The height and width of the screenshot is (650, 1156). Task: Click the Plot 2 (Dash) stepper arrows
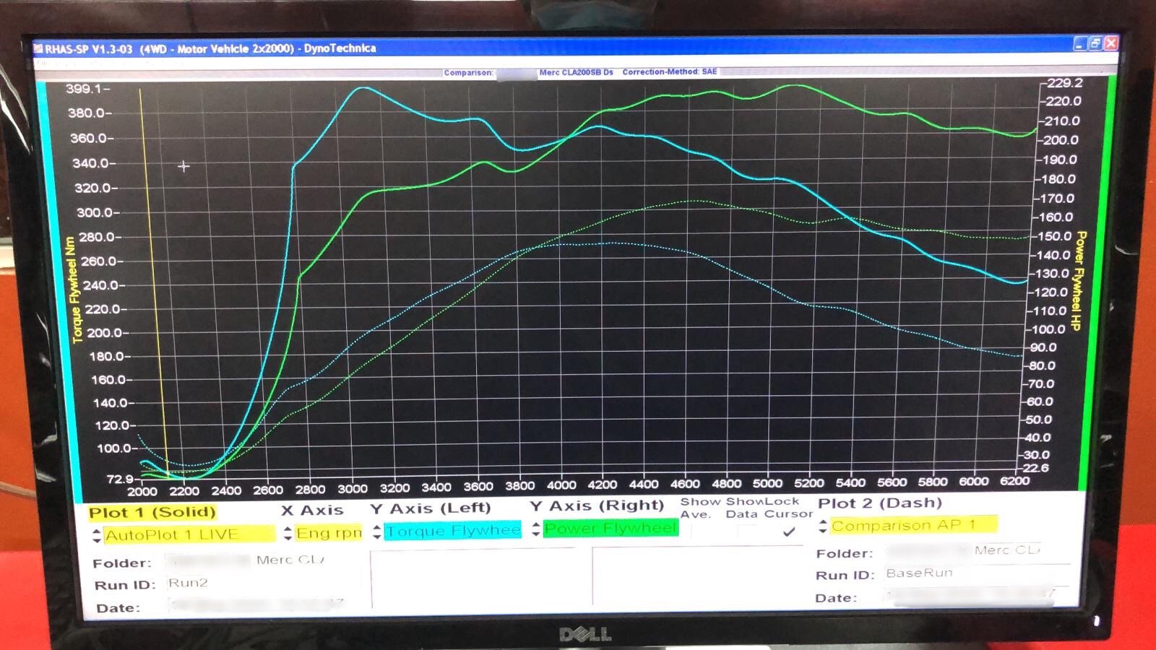click(x=822, y=526)
